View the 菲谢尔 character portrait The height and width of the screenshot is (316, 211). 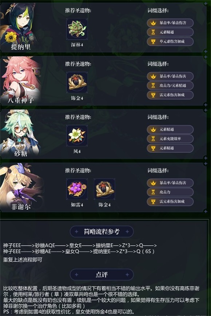point(20,187)
